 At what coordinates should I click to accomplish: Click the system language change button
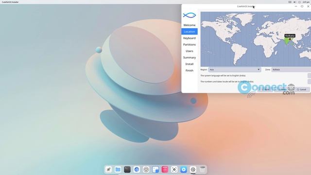[309, 76]
